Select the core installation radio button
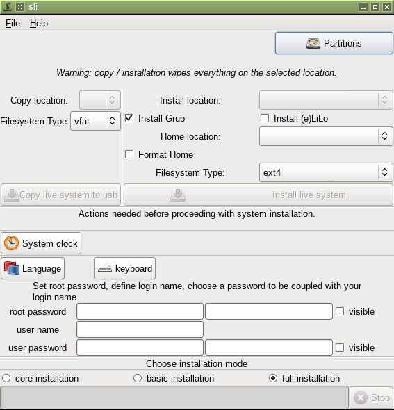This screenshot has height=410, width=394. click(6, 378)
